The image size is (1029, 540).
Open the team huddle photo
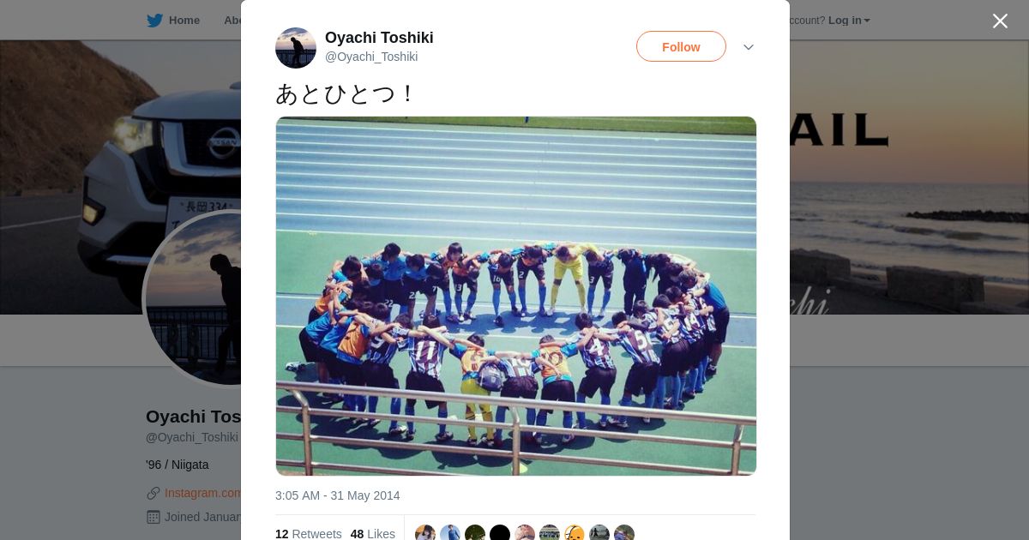(516, 296)
